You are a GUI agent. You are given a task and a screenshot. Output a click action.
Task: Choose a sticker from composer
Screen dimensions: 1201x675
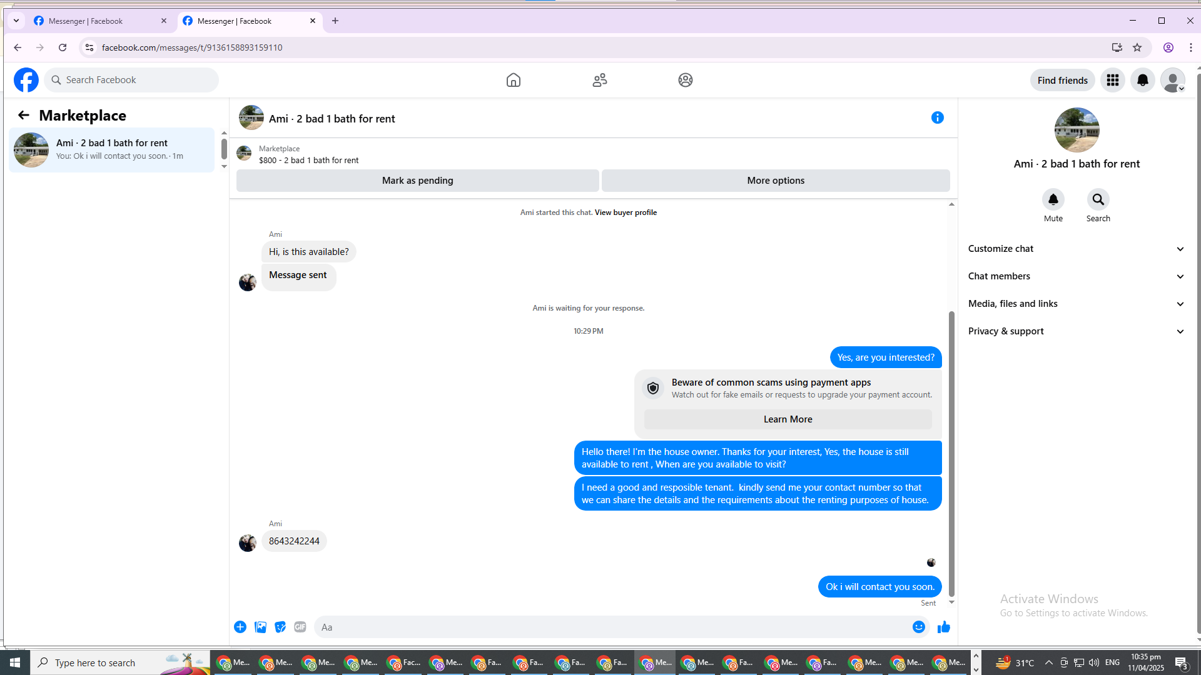280,627
